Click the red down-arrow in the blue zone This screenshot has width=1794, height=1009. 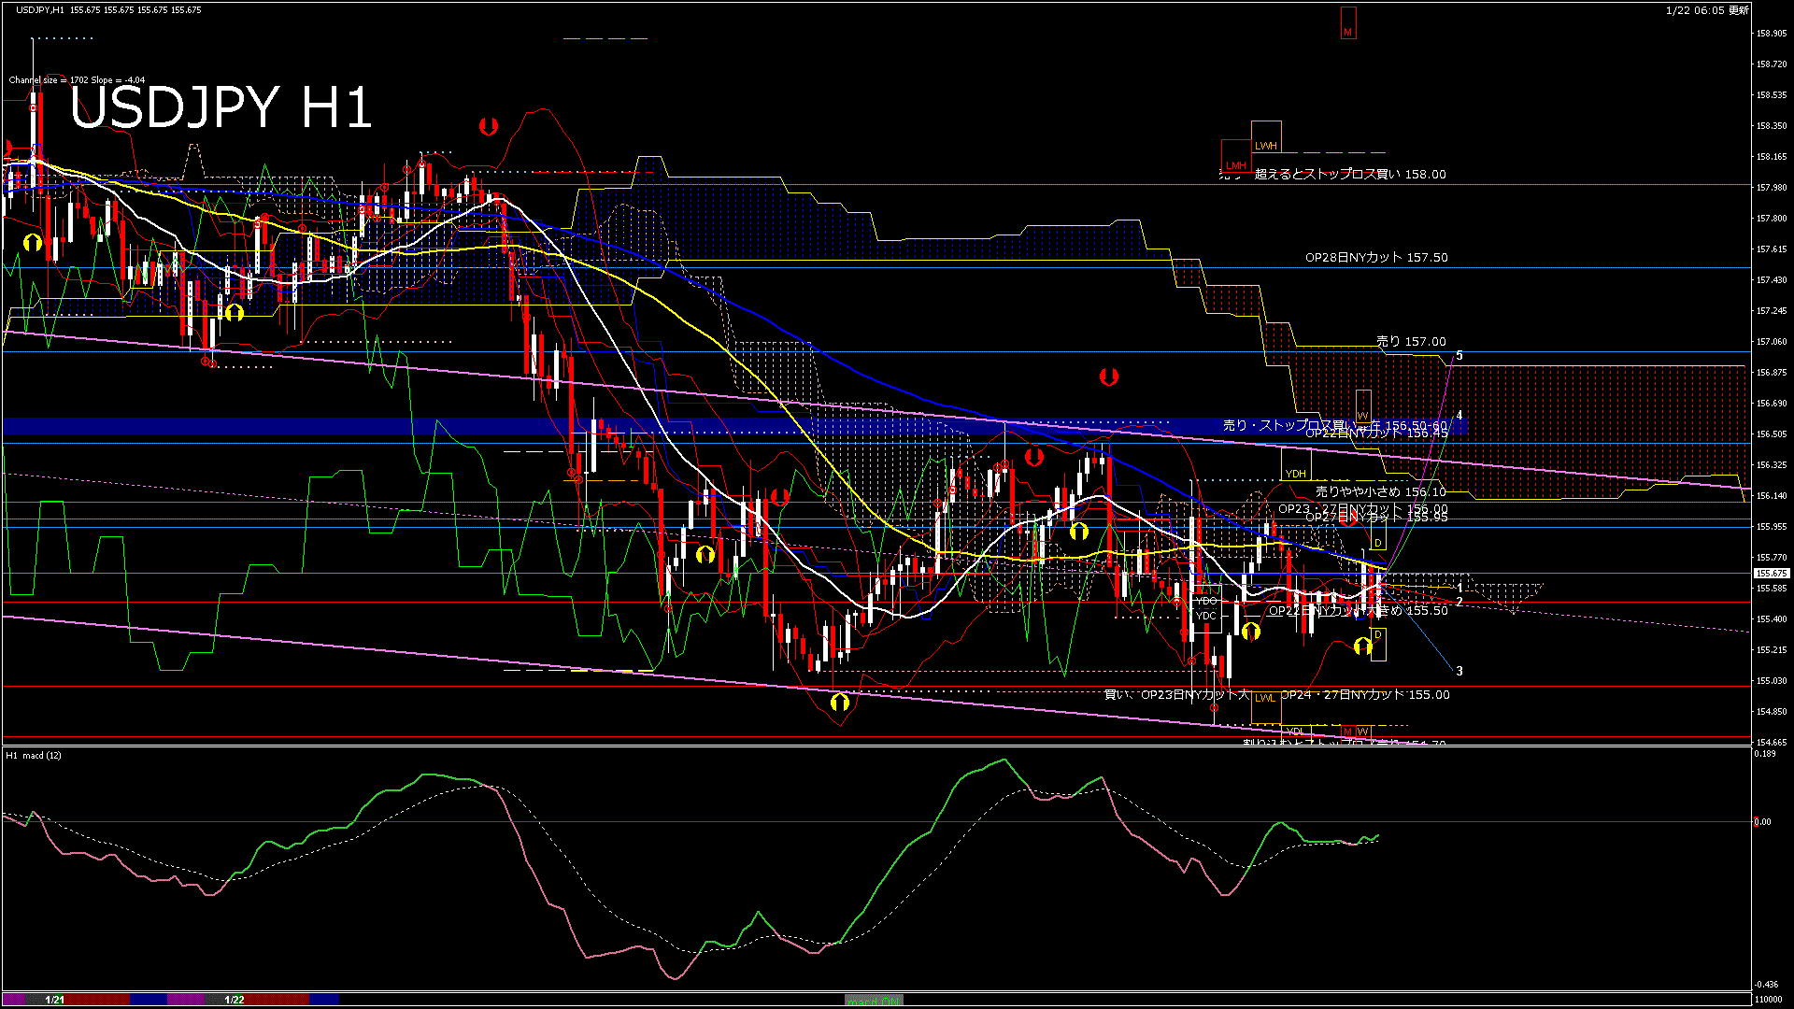[x=1033, y=457]
